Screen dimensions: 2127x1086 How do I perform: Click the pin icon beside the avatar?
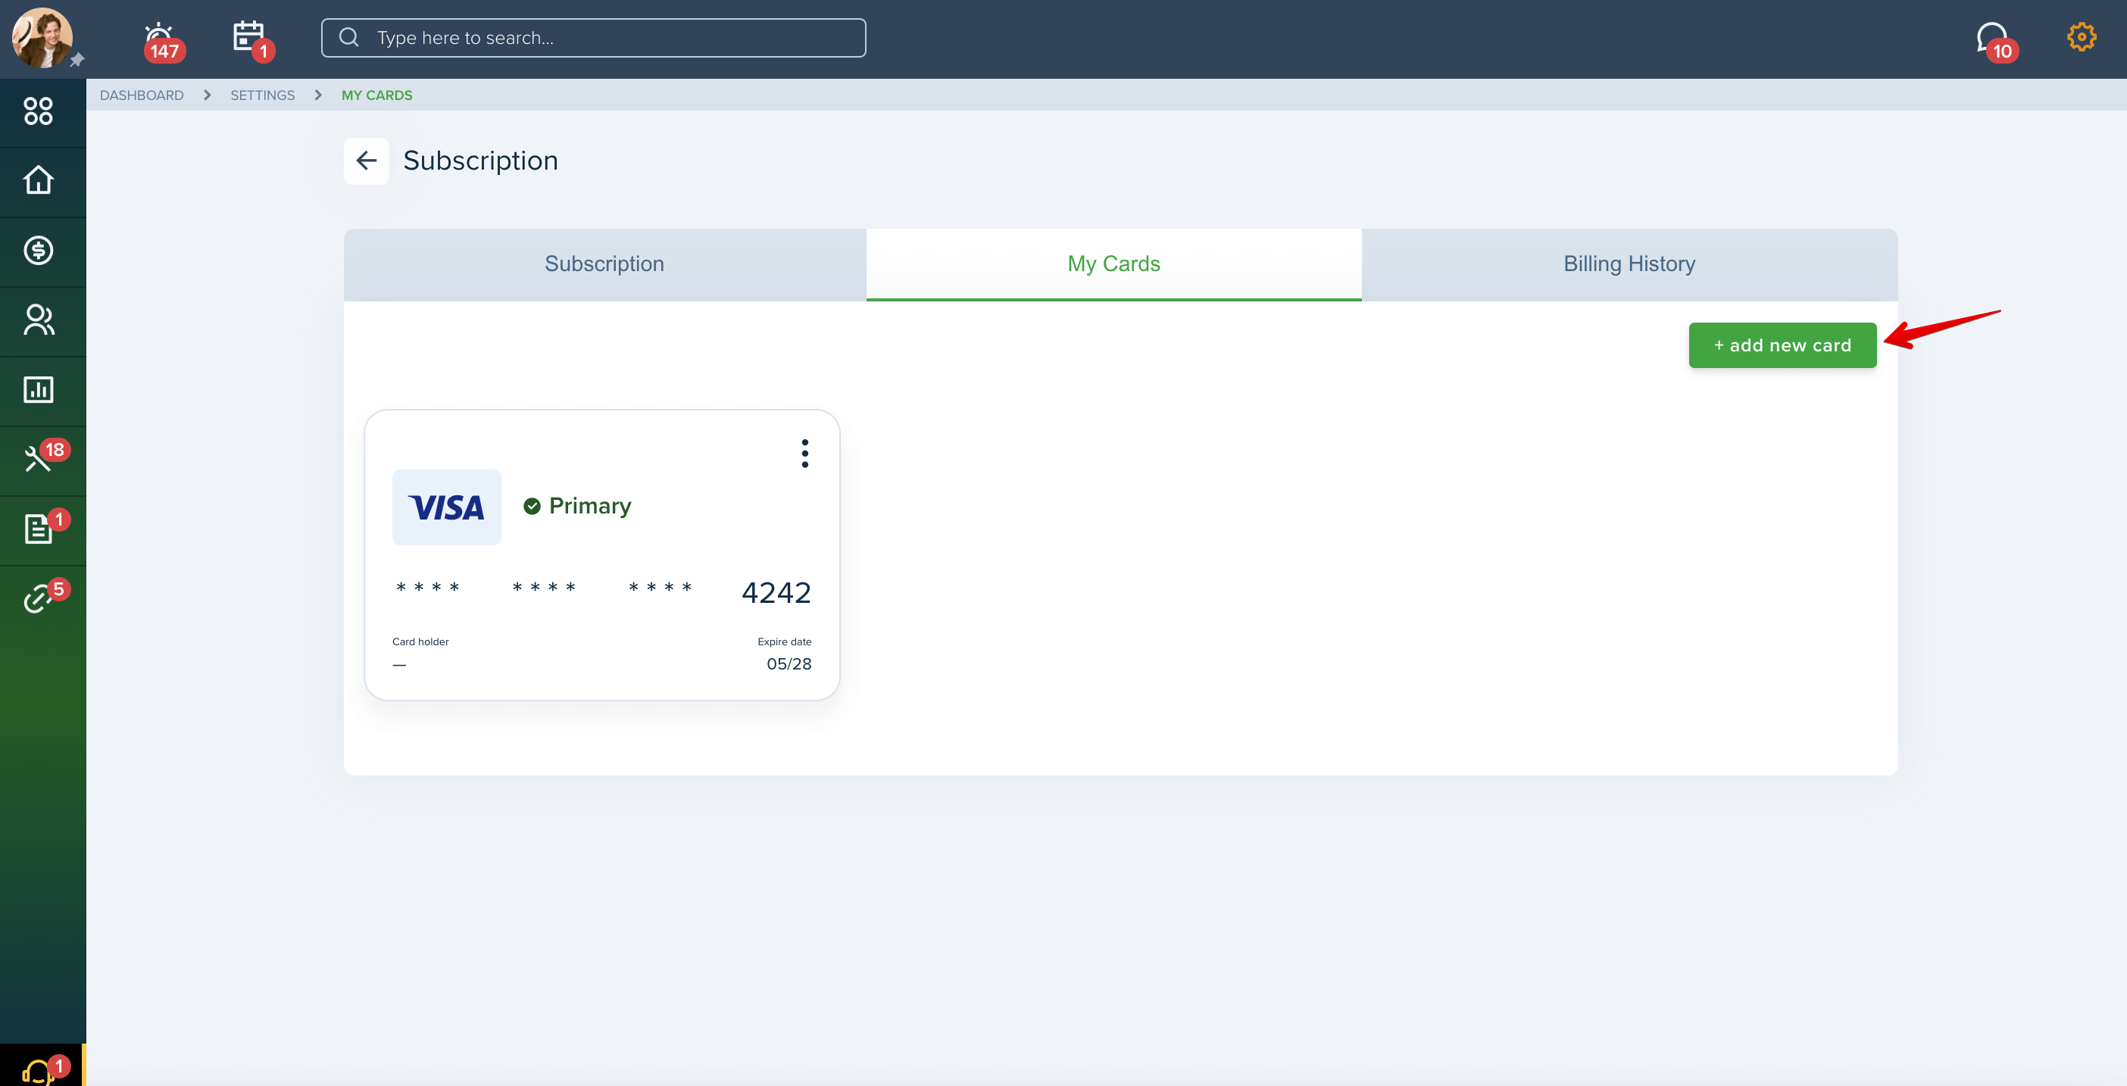coord(77,61)
